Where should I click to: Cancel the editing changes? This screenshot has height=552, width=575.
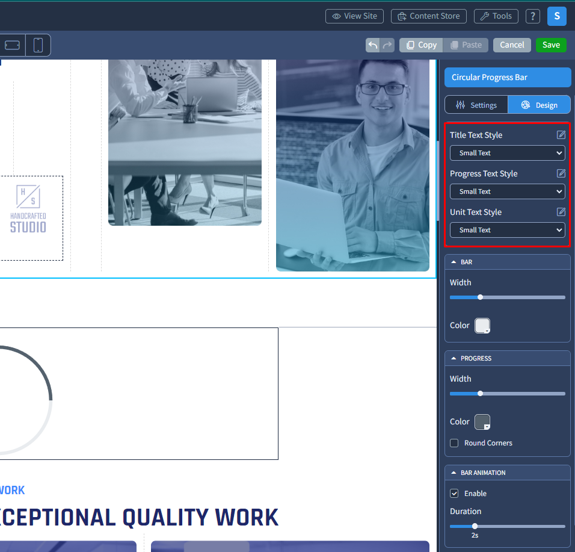(x=512, y=45)
